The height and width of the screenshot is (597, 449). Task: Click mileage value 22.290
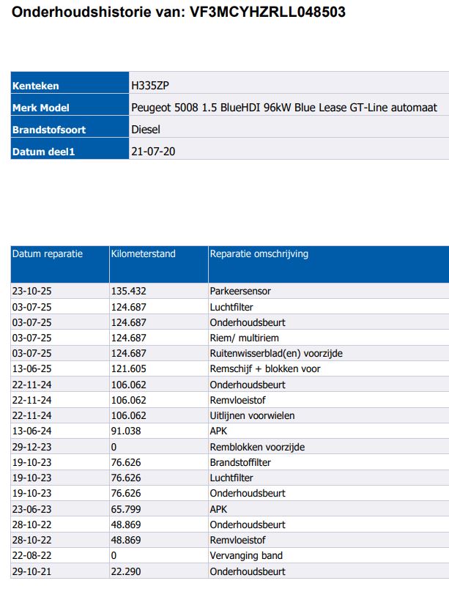click(x=126, y=571)
